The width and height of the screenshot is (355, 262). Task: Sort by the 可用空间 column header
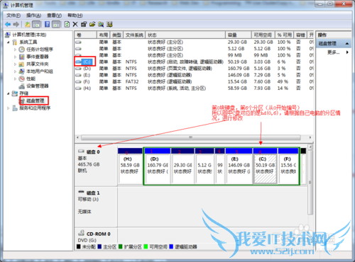(263, 35)
